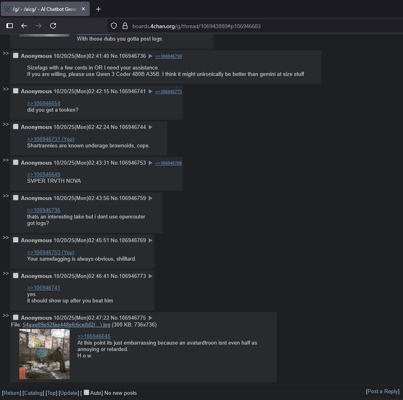The image size is (403, 400).
Task: Enable the Auto update checkbox
Action: [86, 392]
